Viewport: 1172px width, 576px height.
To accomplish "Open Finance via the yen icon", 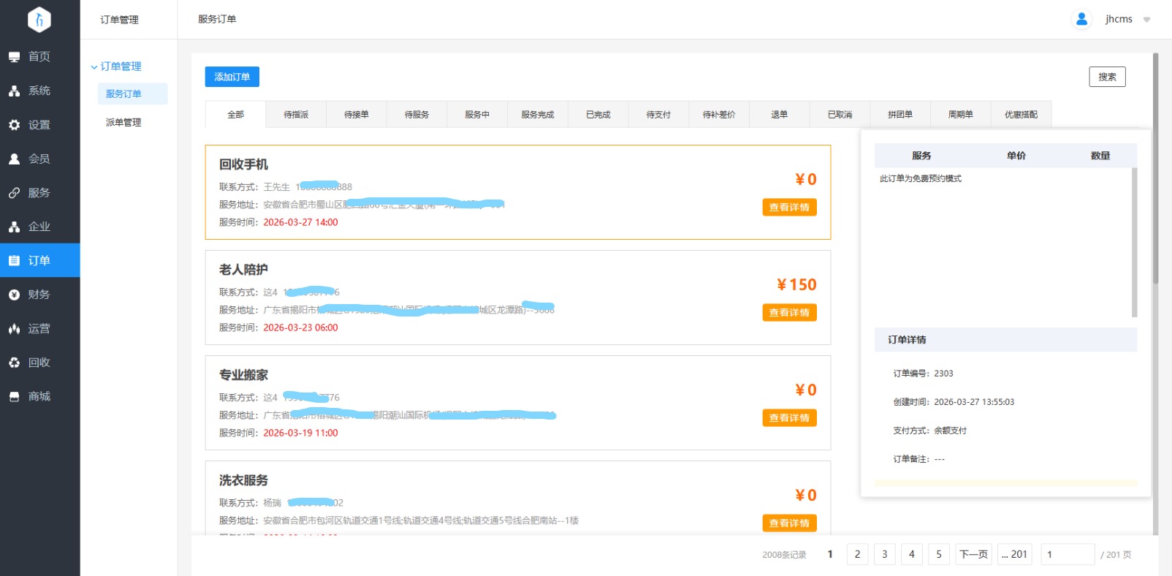I will pyautogui.click(x=14, y=295).
